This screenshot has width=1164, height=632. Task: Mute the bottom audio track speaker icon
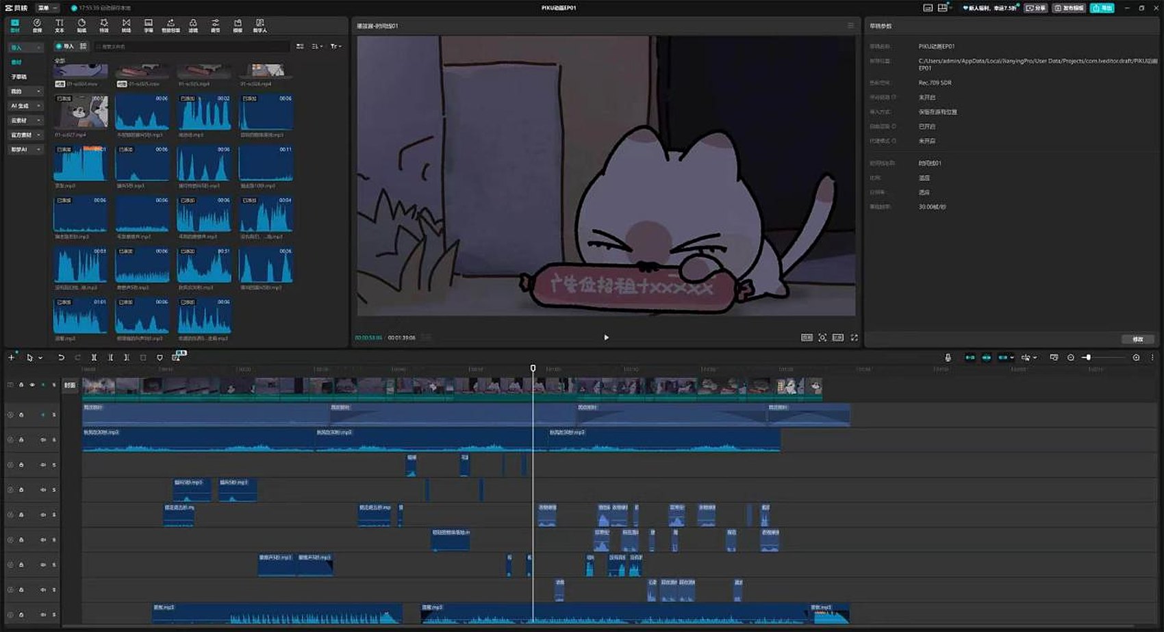click(x=43, y=614)
